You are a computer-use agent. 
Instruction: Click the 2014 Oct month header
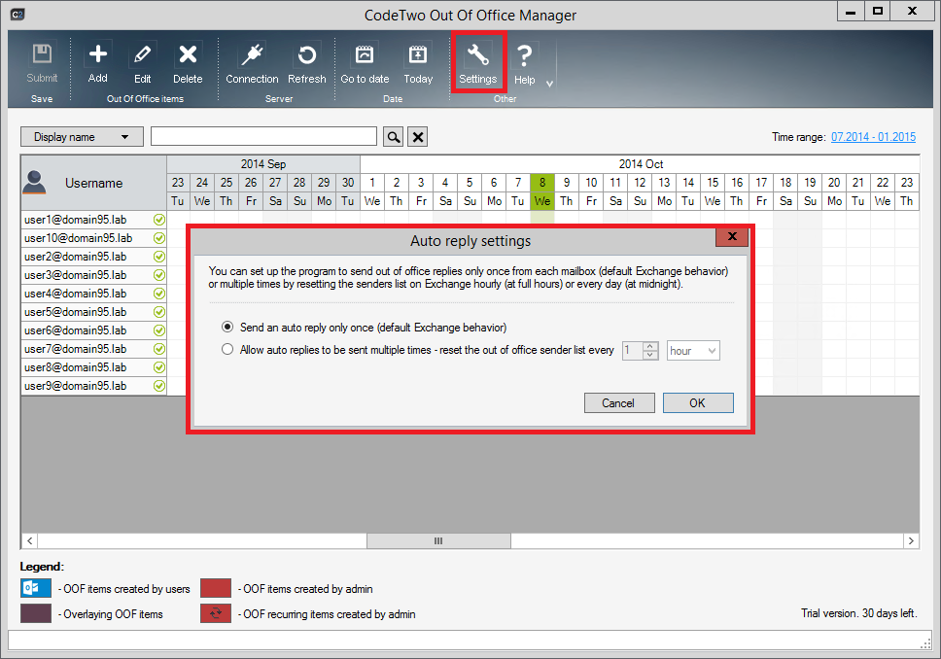point(641,164)
